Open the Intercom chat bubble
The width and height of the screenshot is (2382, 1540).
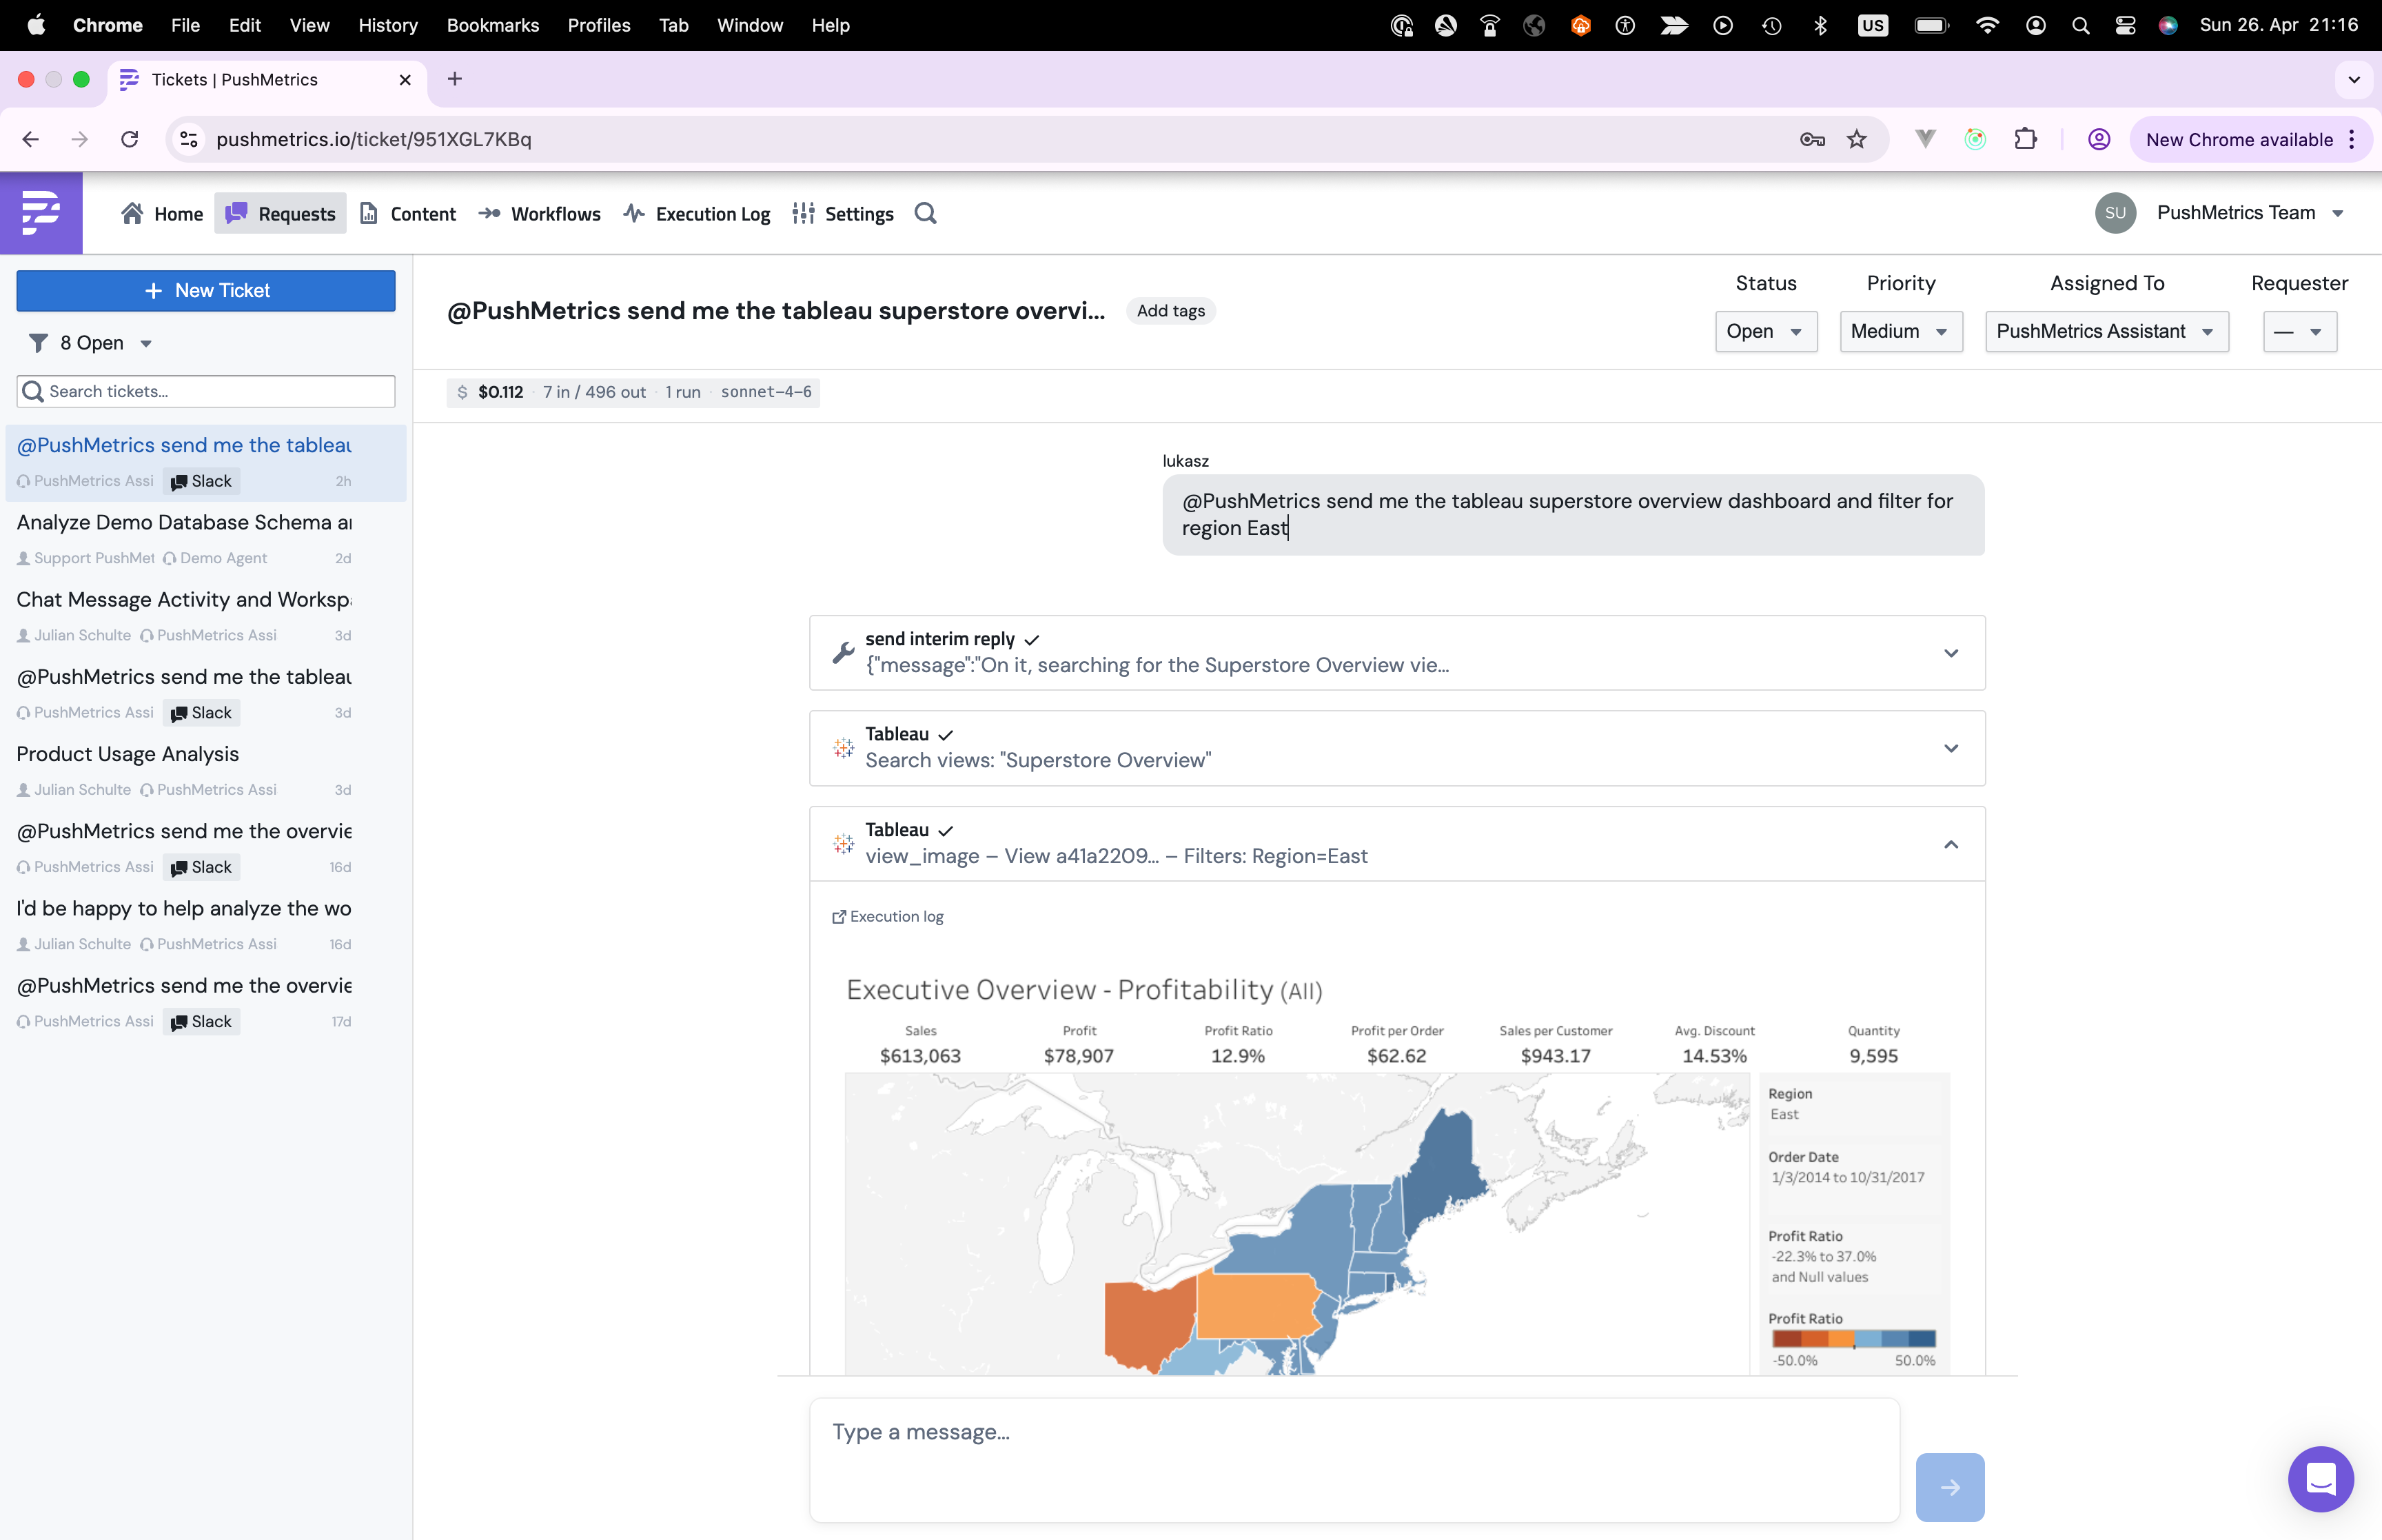tap(2320, 1479)
